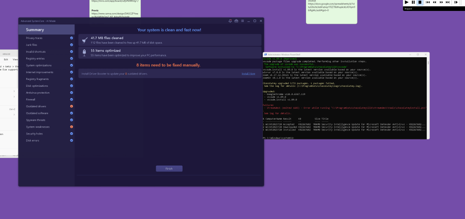Click the Security holes label
Viewport: 465px width, 219px height.
(x=35, y=134)
